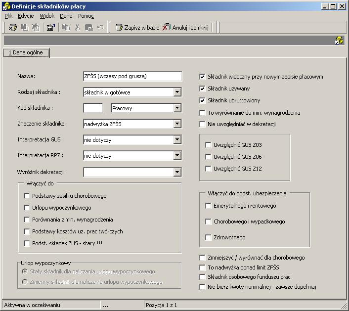
Task: Click the yellow icon on grey header bar
Action: (339, 40)
